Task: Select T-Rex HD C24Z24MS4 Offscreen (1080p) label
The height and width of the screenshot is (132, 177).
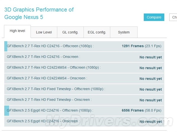Action: pos(54,67)
